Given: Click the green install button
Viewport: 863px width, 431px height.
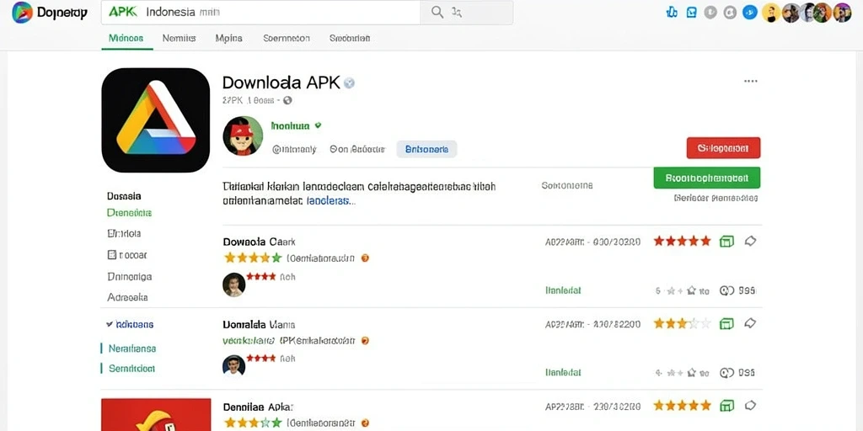Looking at the screenshot, I should point(707,178).
